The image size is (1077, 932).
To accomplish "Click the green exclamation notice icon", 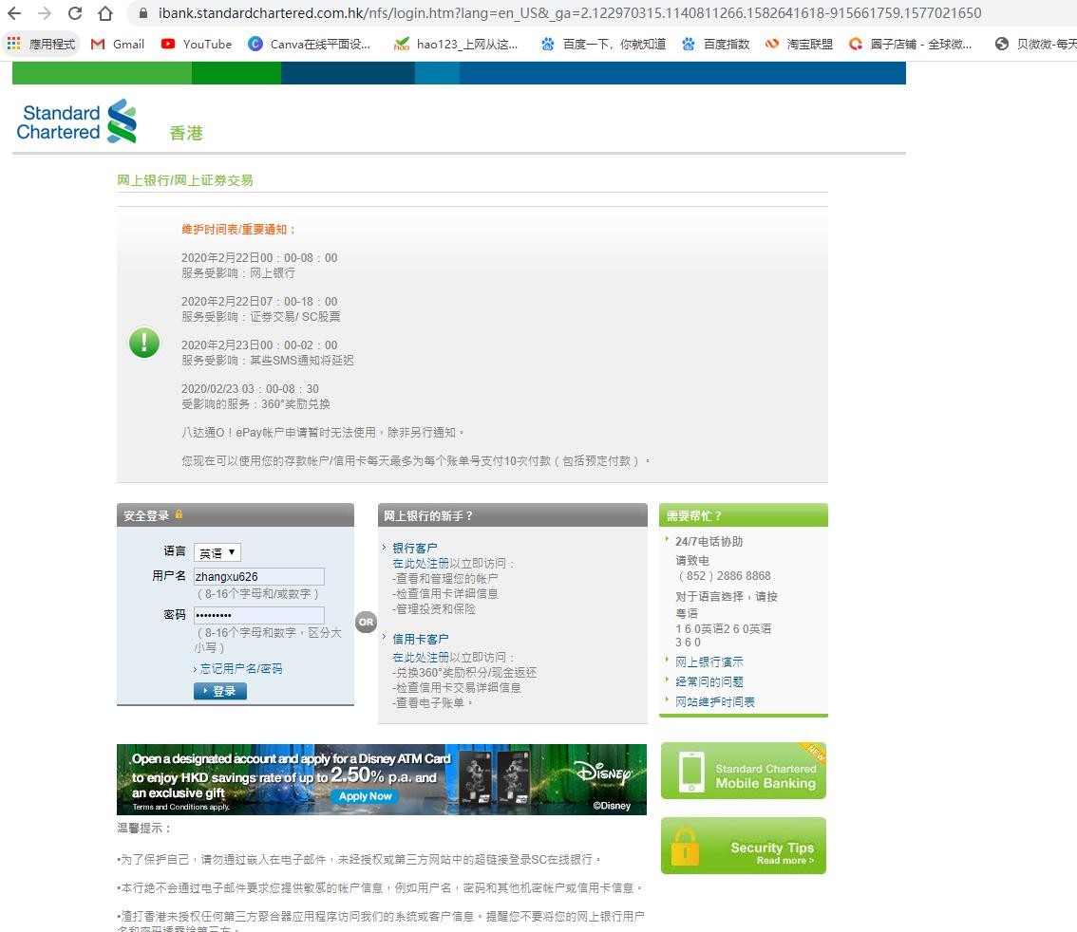I will 144,342.
